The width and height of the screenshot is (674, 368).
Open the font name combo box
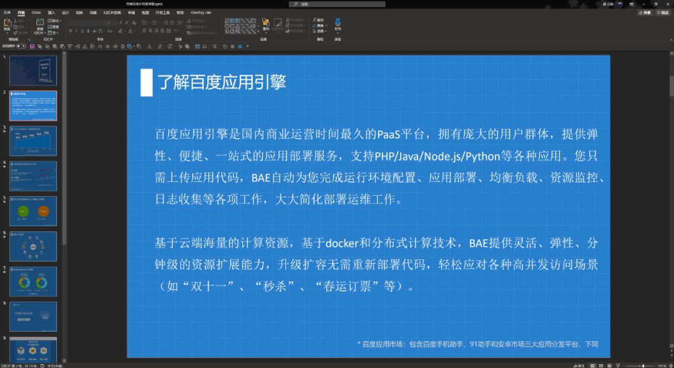point(85,22)
